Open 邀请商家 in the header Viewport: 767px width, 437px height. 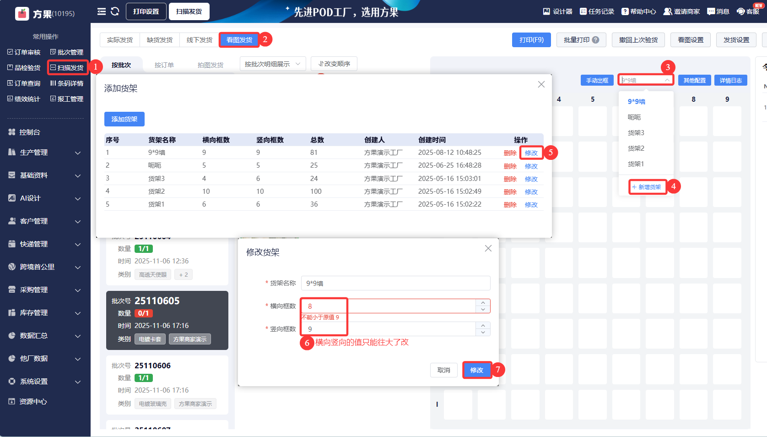[681, 11]
